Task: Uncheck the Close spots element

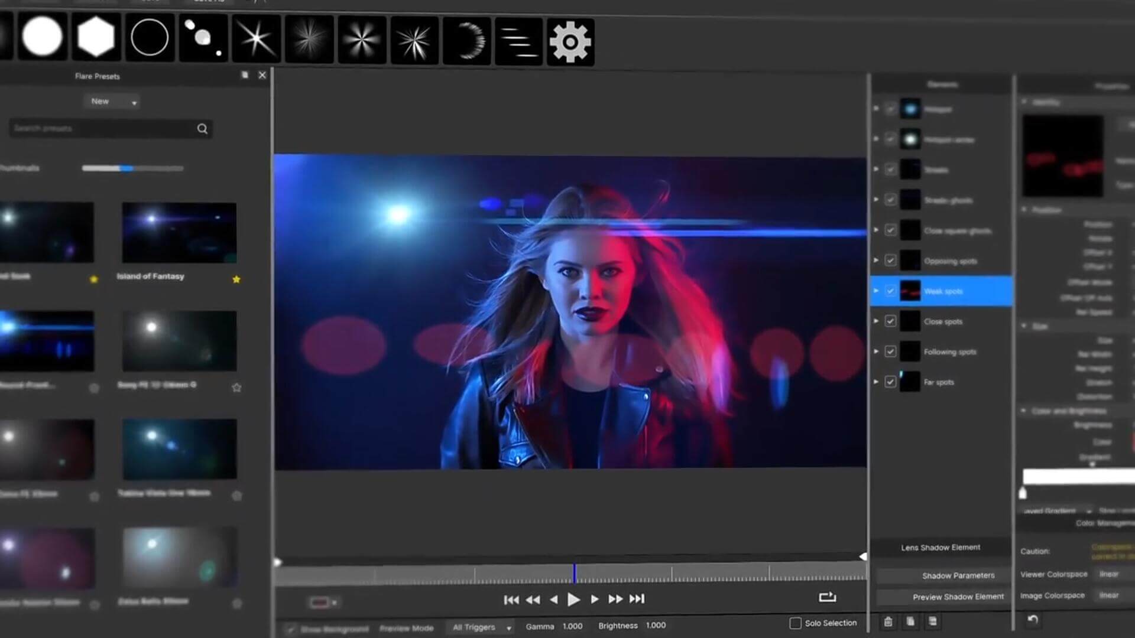Action: (x=890, y=321)
